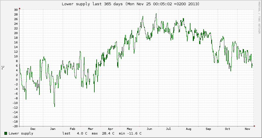Click the 'Sep' month label
The height and width of the screenshot is (138, 262).
coord(208,129)
